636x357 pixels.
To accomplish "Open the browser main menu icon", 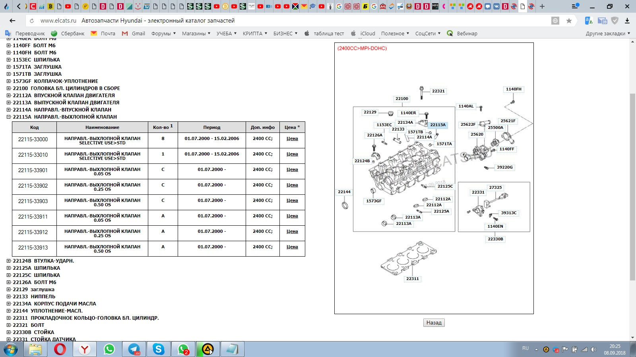I will (x=575, y=6).
